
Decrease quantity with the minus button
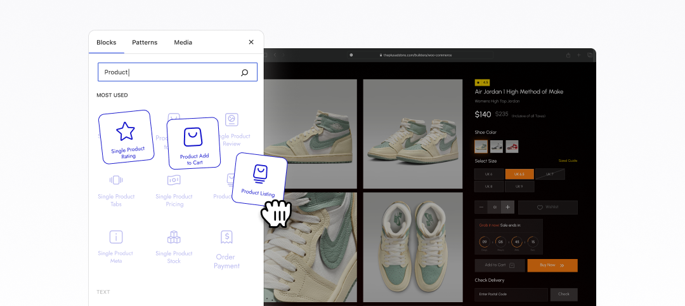coord(481,207)
